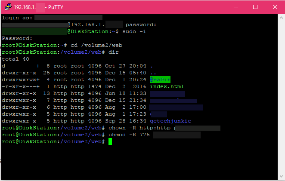Click the 'Sep 28 16:34' date entry
The width and height of the screenshot is (285, 181).
point(126,121)
